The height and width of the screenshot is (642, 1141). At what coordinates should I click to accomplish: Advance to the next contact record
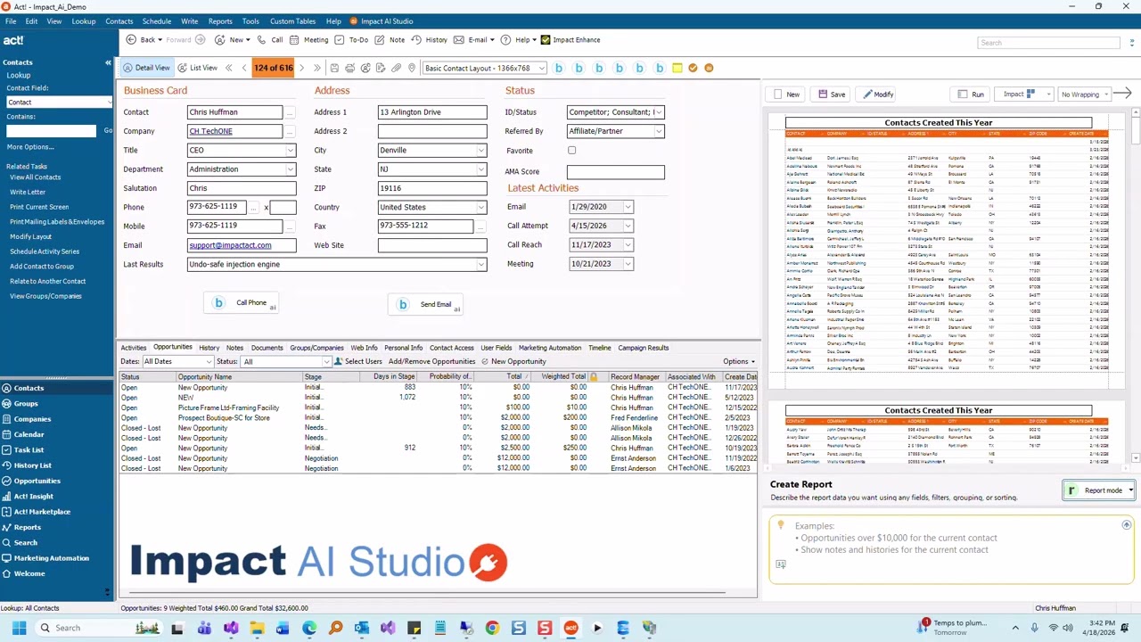[x=301, y=68]
